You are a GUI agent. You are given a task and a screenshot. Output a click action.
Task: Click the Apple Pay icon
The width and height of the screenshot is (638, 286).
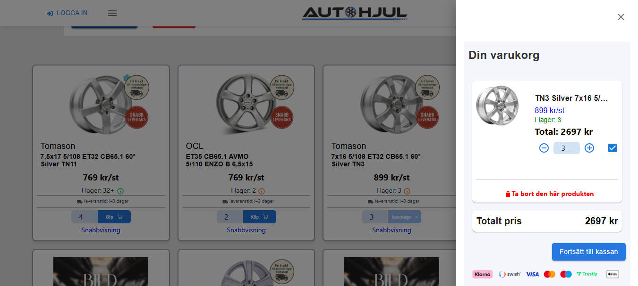click(x=612, y=274)
